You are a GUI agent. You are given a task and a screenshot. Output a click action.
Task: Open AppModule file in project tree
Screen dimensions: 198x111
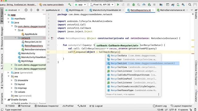tap(29, 34)
